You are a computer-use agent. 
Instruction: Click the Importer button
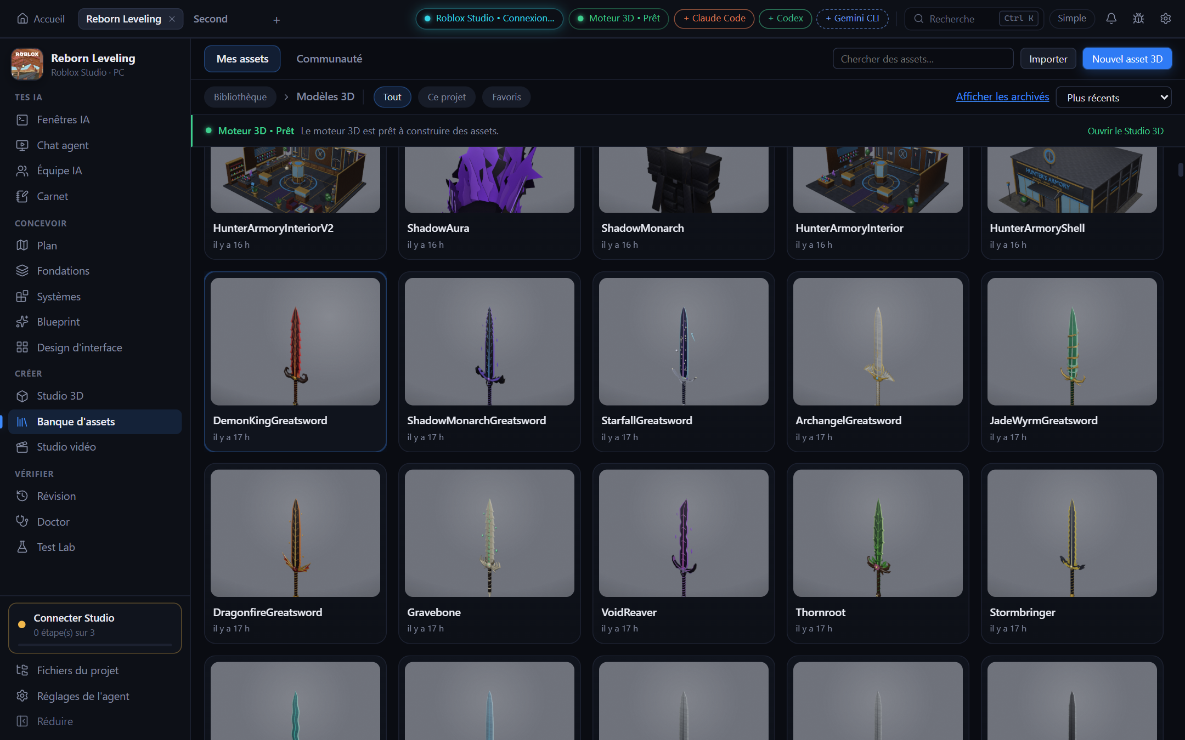(1048, 59)
